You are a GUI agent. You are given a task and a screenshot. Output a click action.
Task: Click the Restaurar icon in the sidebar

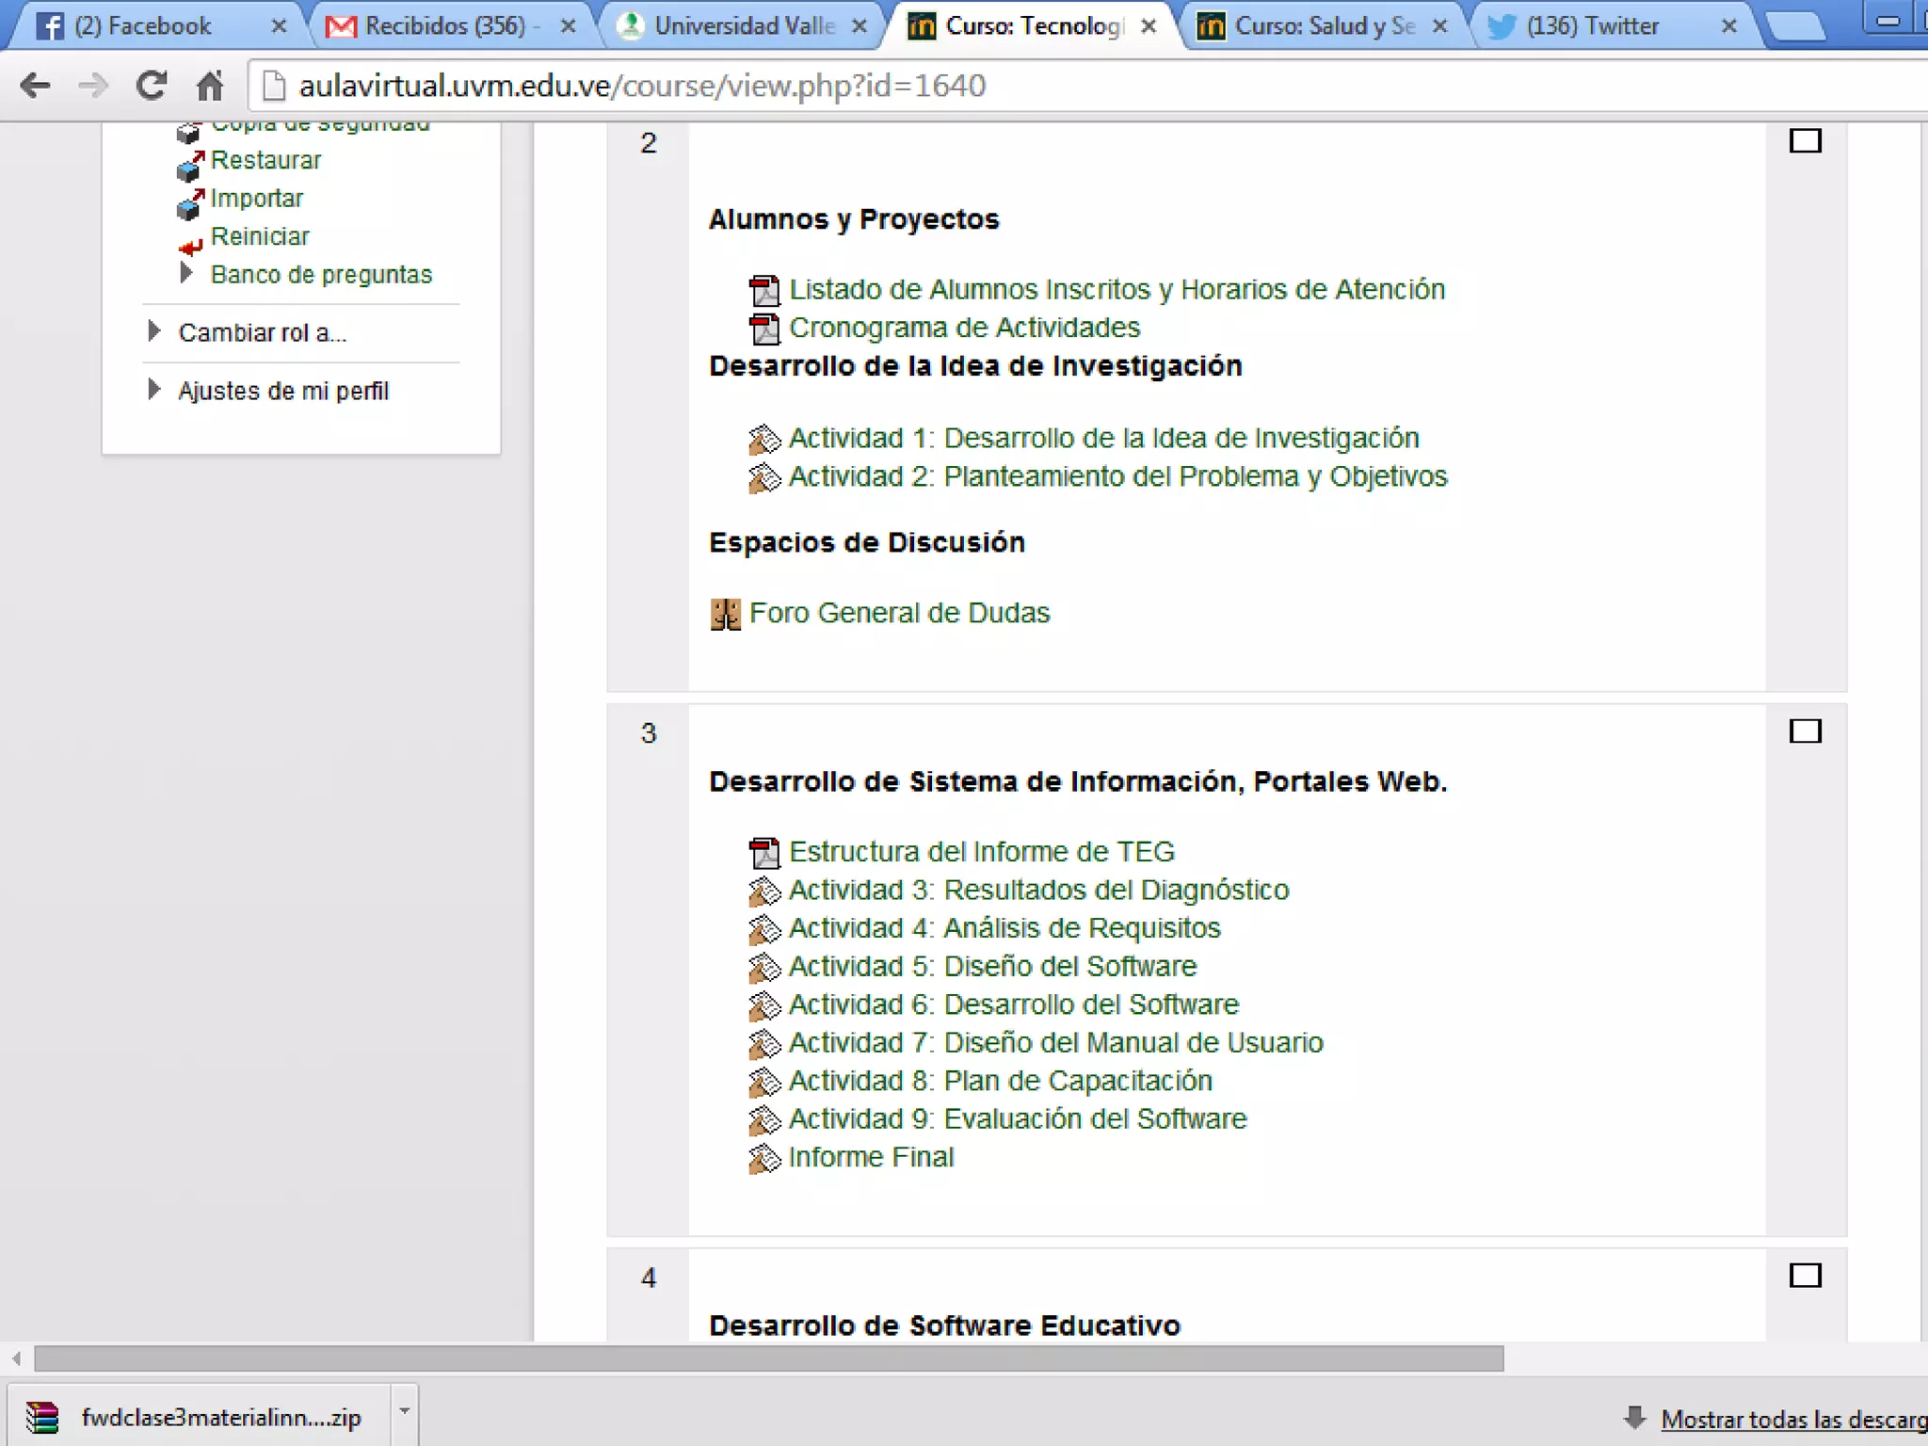190,165
